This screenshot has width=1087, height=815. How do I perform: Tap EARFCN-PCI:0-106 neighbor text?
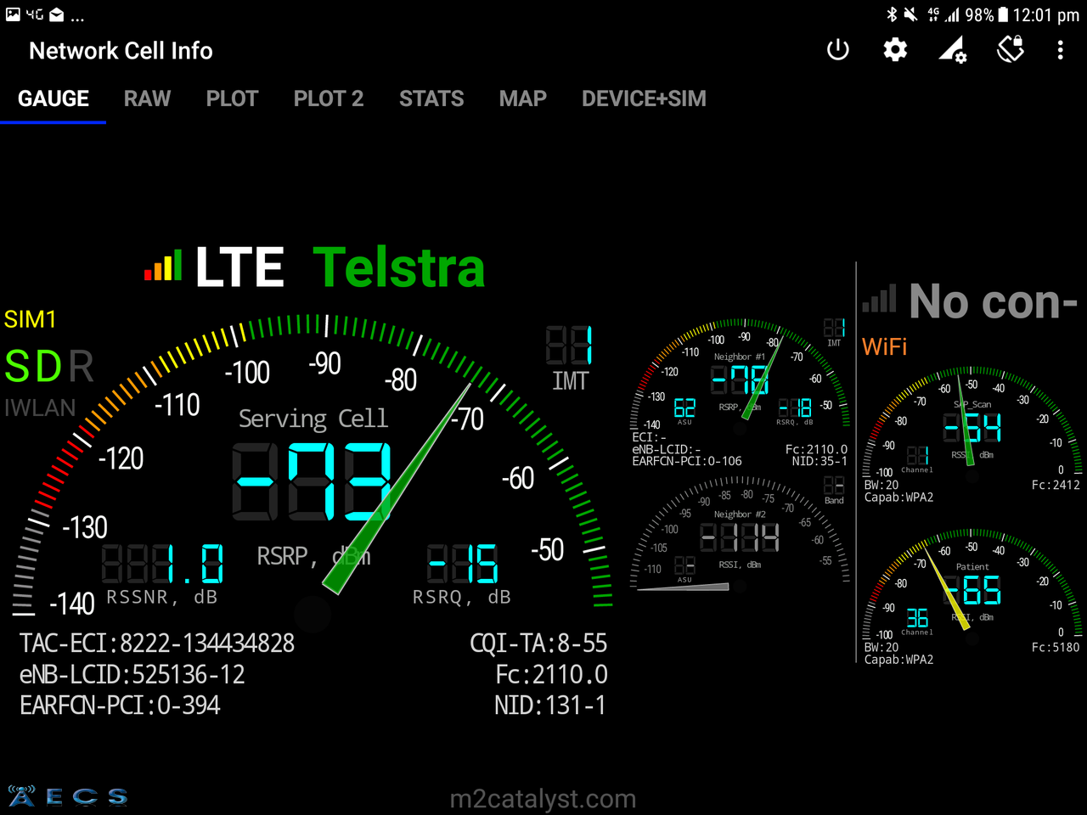687,461
